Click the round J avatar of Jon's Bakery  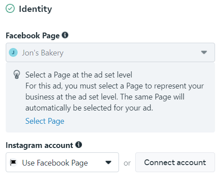coord(13,52)
